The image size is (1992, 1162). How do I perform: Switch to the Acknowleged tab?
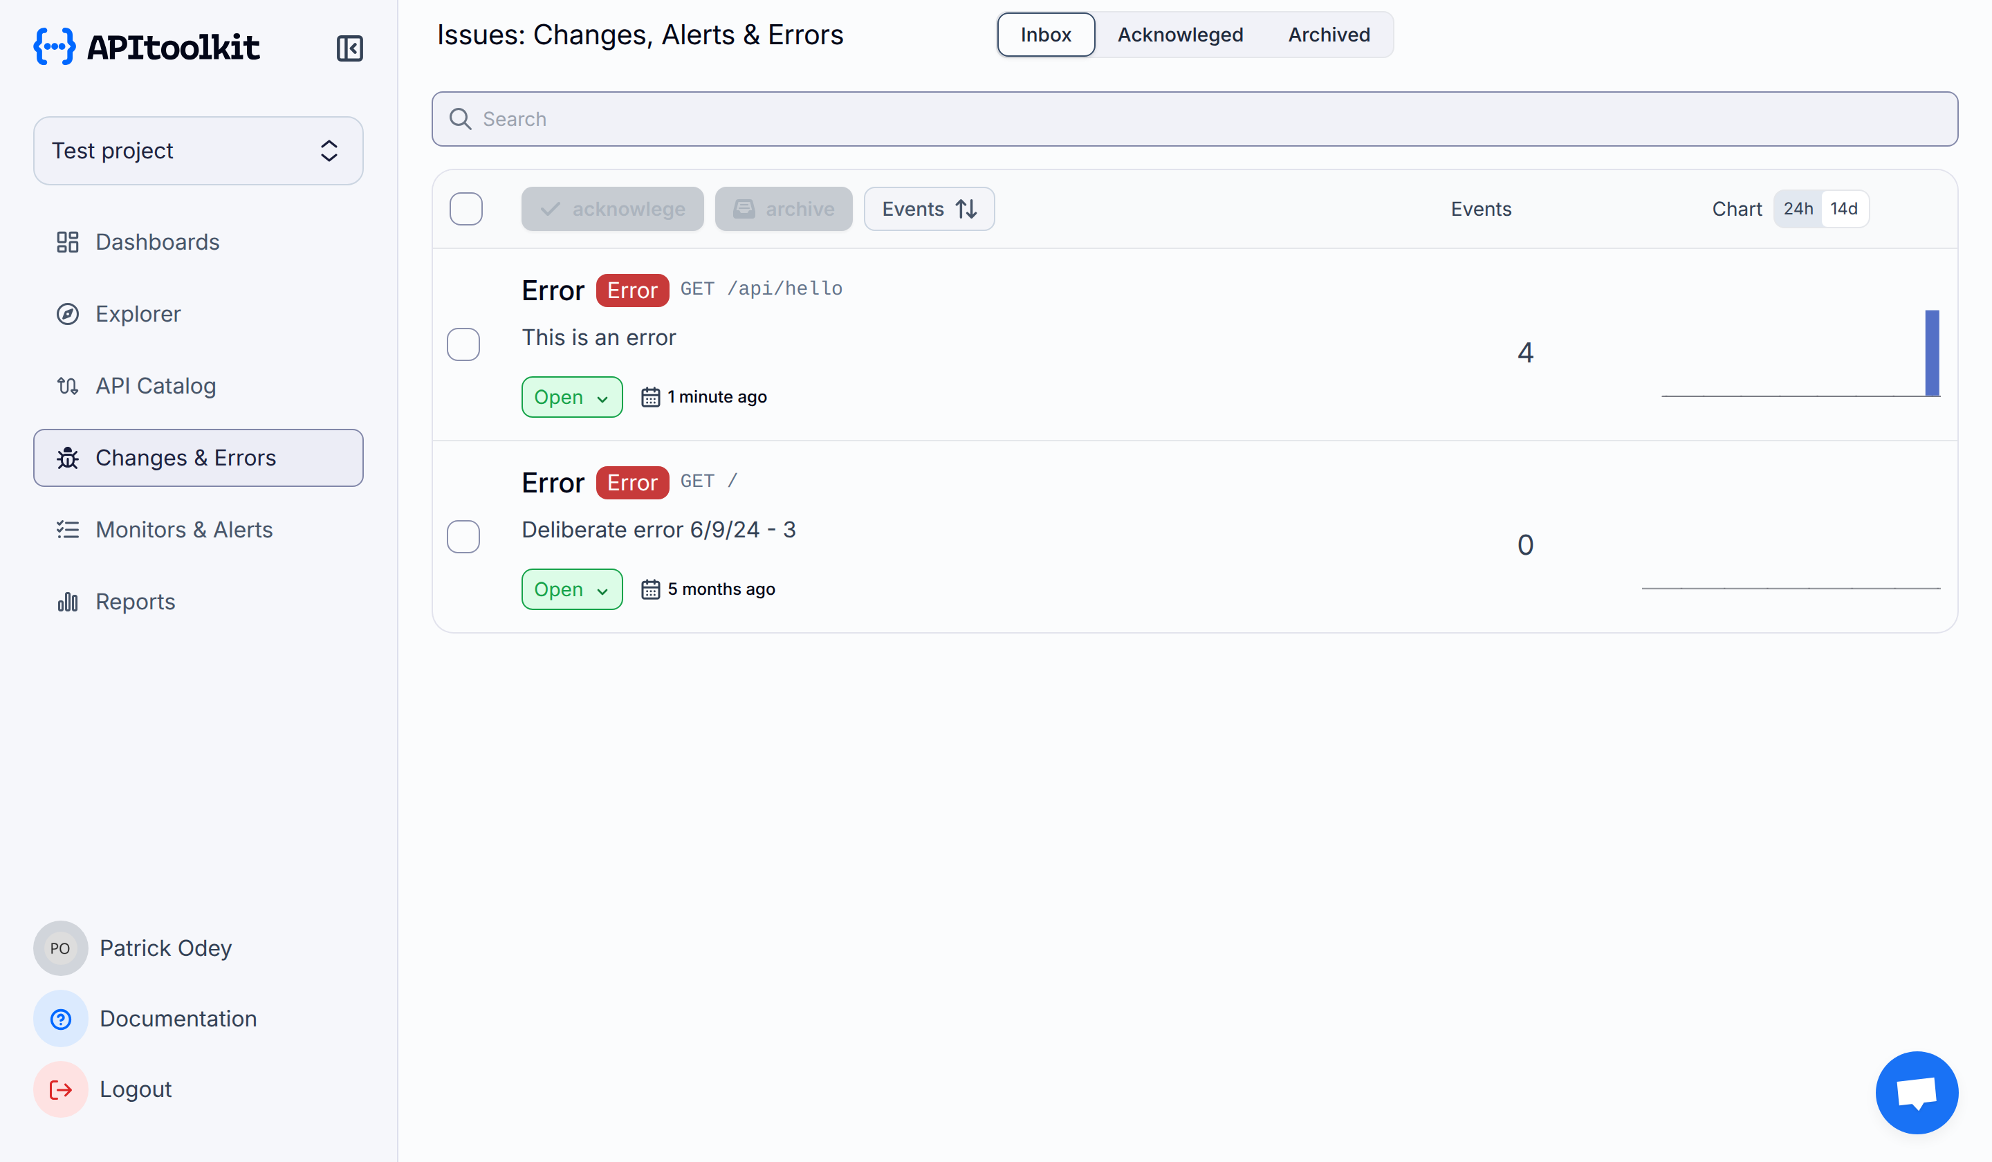click(1179, 35)
